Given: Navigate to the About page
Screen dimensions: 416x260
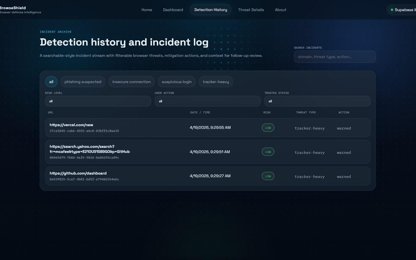Looking at the screenshot, I should pos(280,10).
